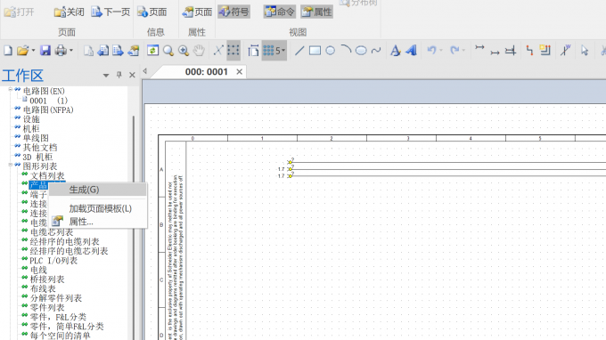Click the 关闭 ribbon button

(70, 12)
